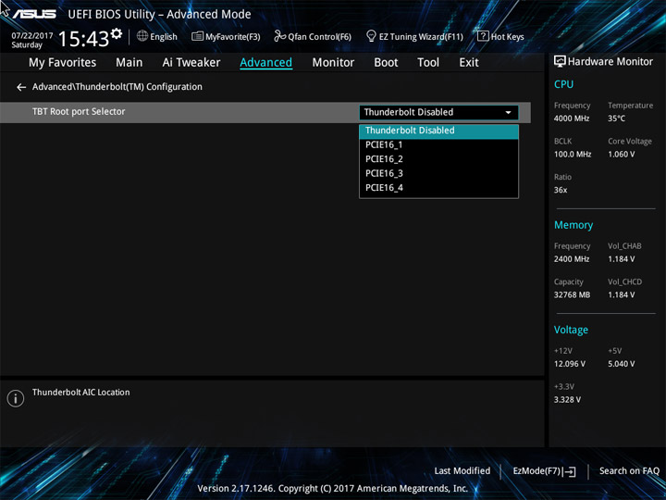Click the MyFavorite list icon

click(197, 36)
